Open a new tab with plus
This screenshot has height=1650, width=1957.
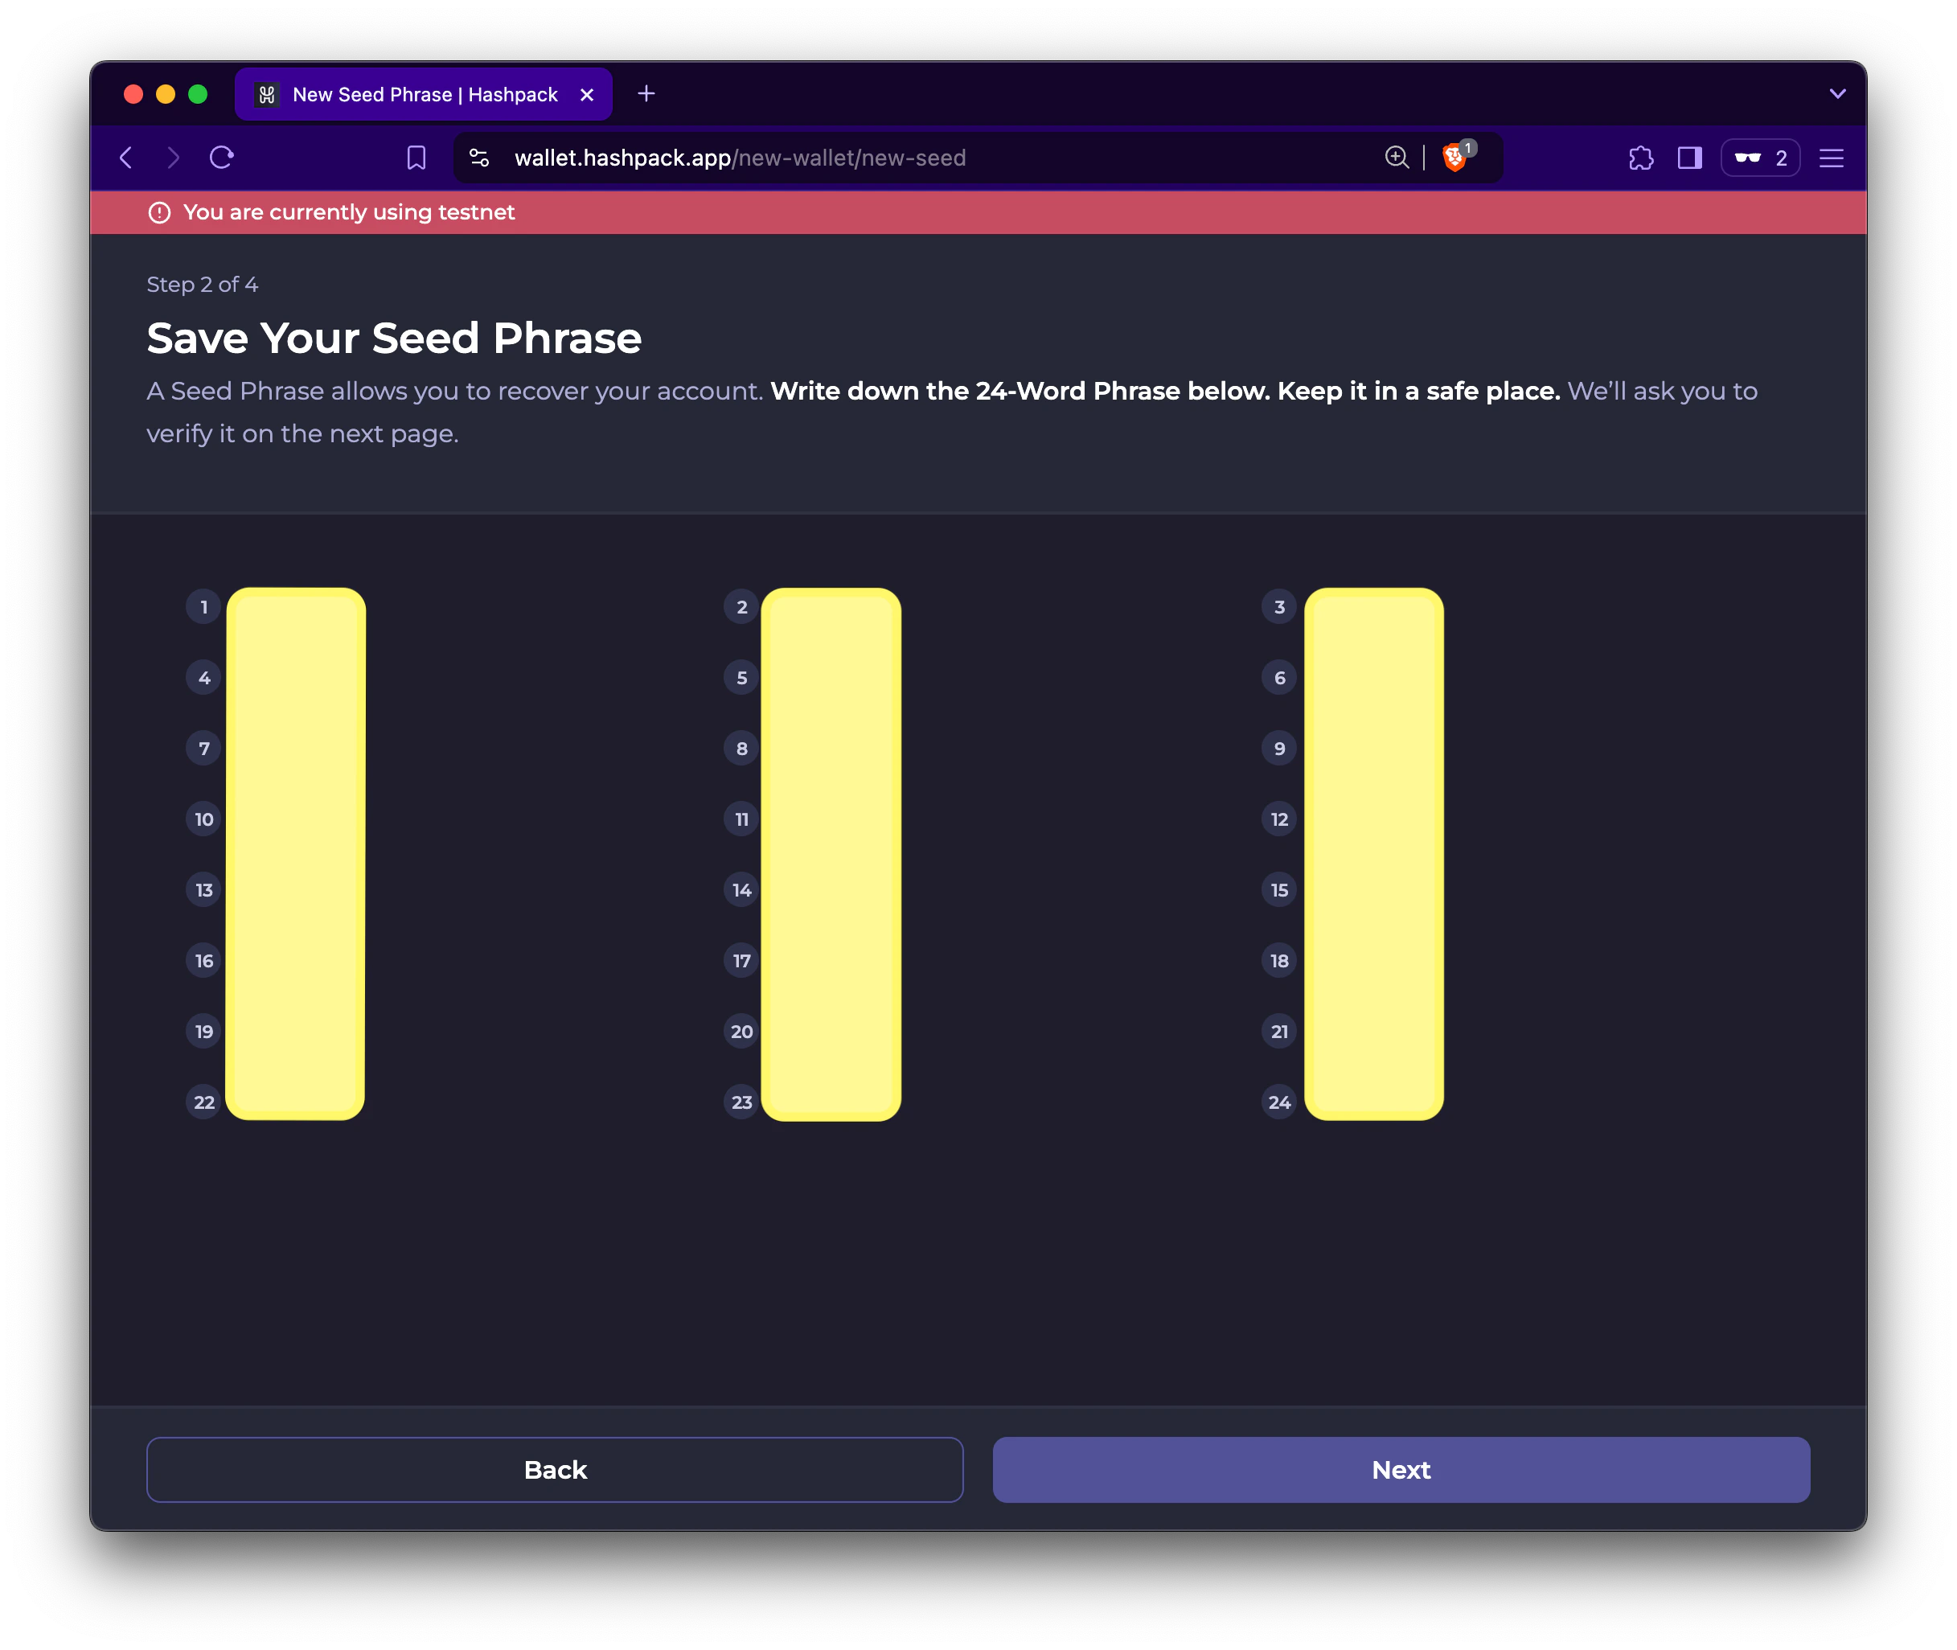tap(646, 93)
